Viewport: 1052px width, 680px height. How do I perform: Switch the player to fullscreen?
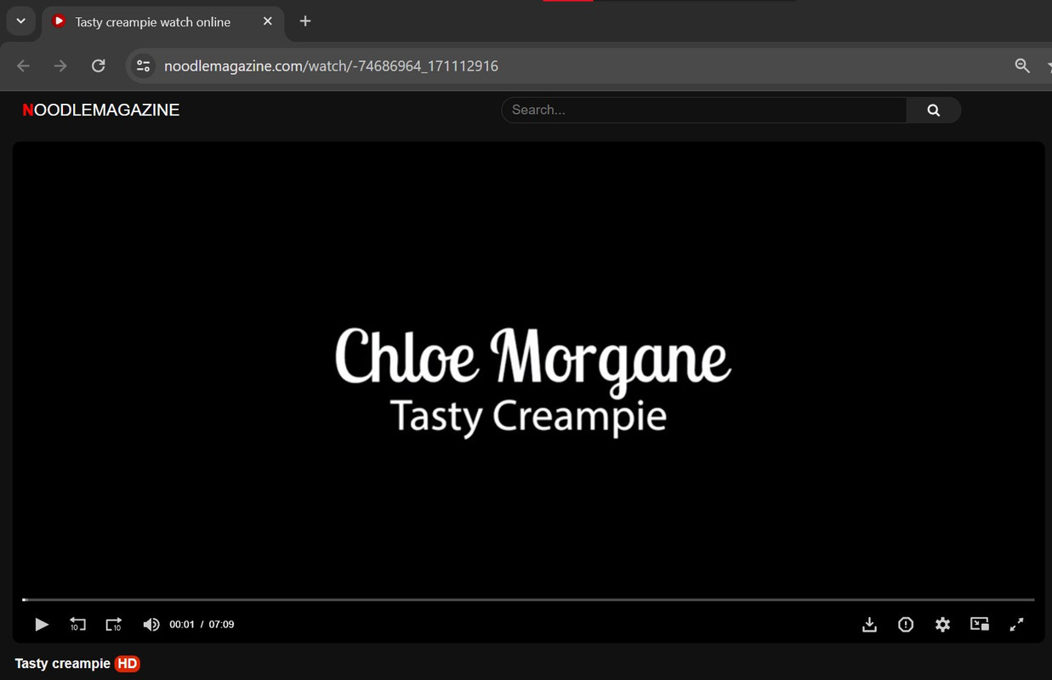1016,625
